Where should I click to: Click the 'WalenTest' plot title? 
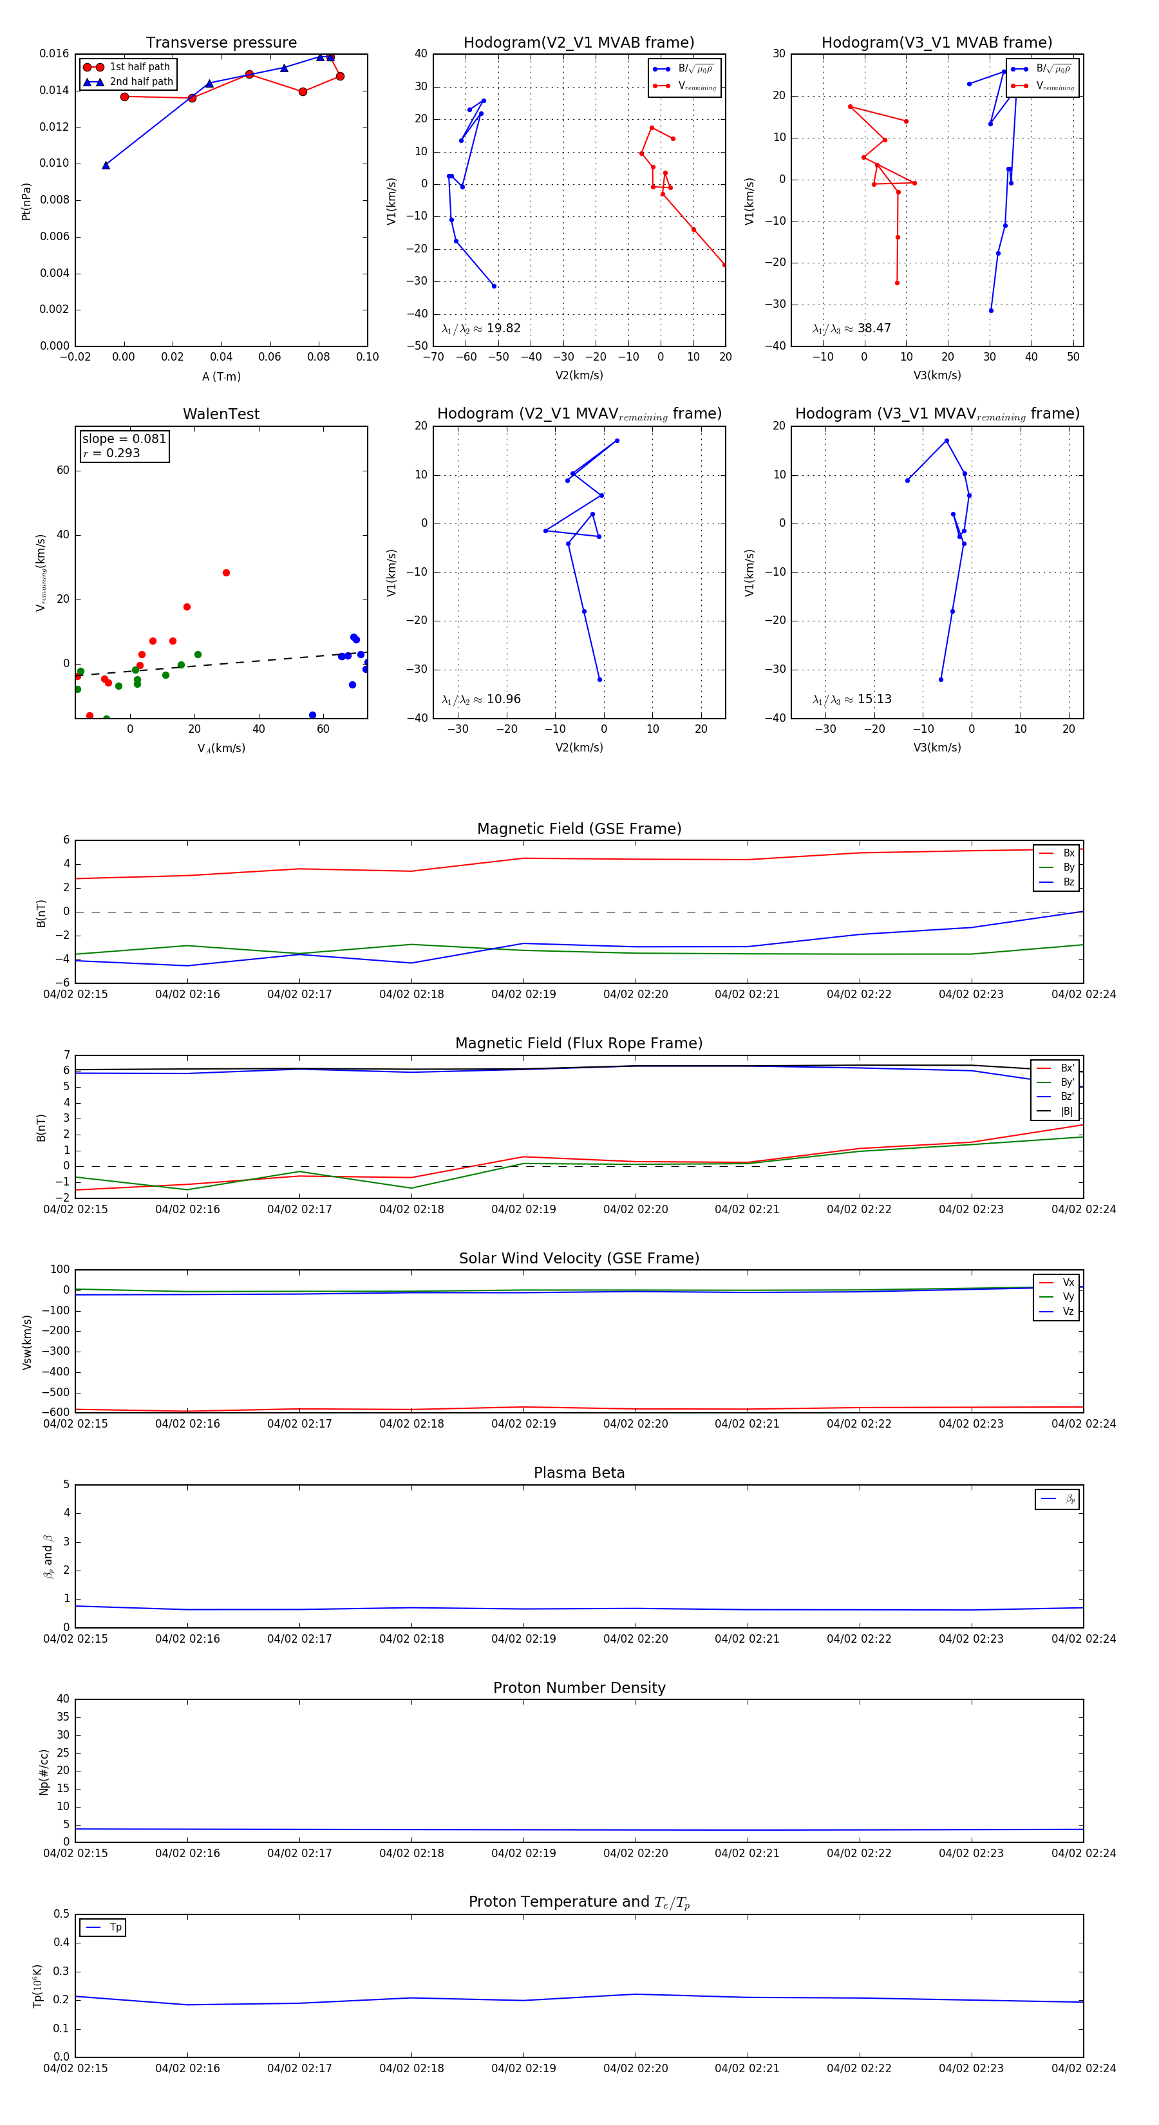[x=221, y=414]
